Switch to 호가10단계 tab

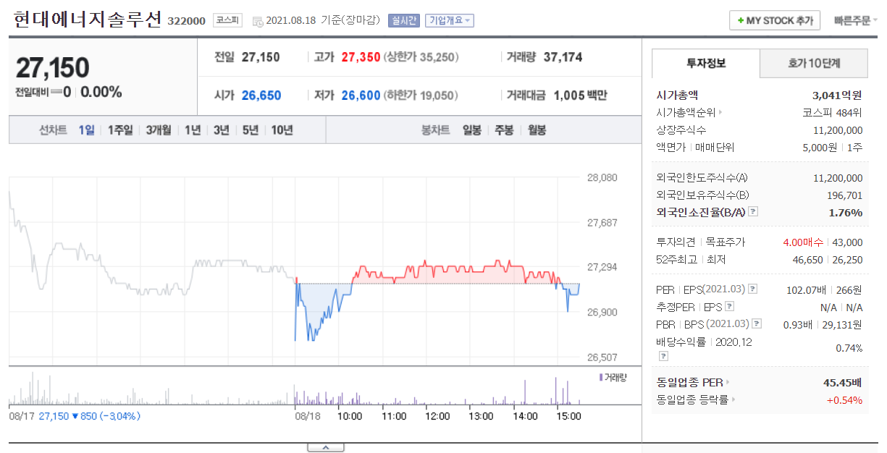coord(814,64)
